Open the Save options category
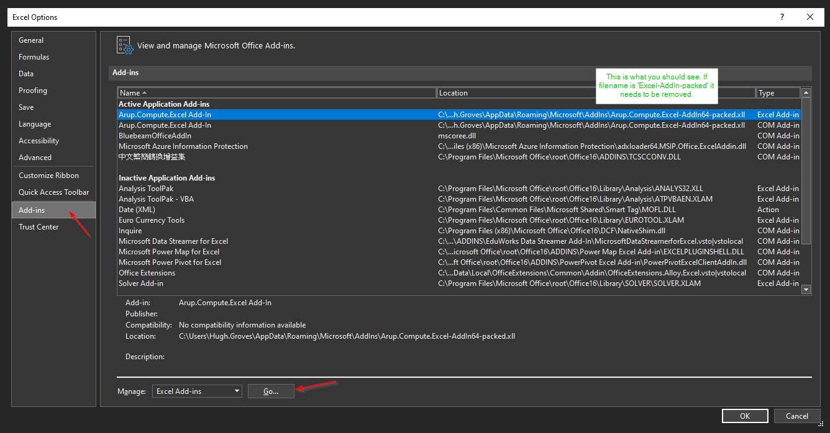The width and height of the screenshot is (830, 433). pos(53,107)
